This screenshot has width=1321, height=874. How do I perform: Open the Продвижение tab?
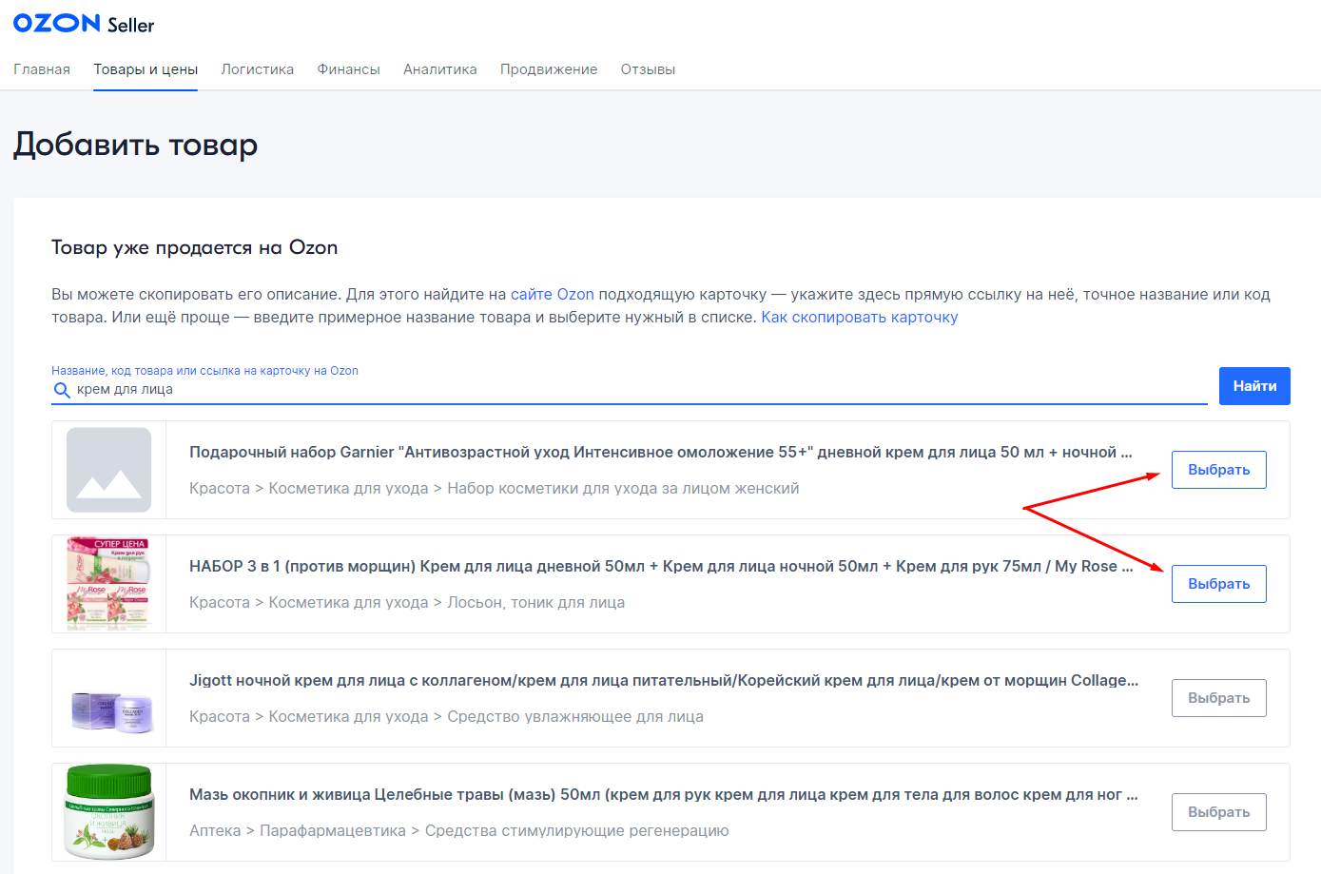coord(549,69)
